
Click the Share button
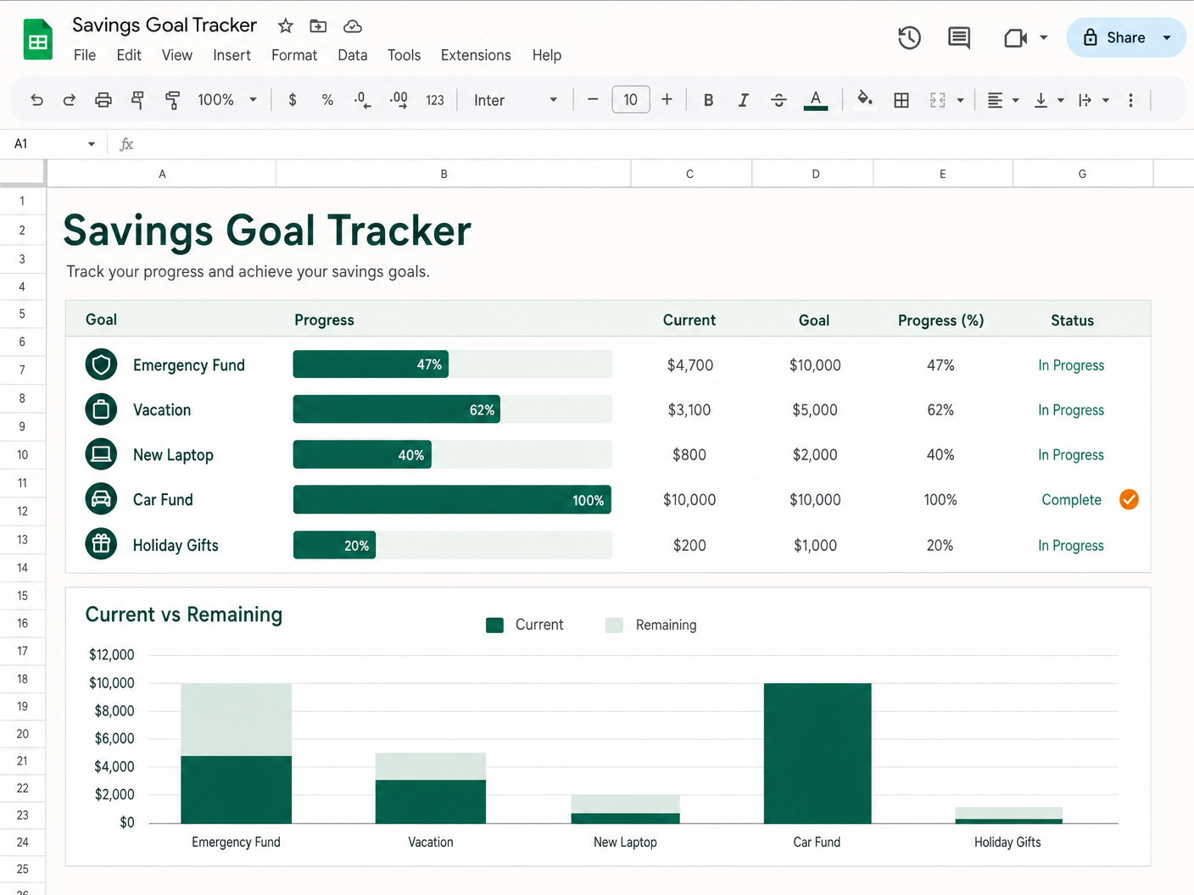(x=1114, y=37)
